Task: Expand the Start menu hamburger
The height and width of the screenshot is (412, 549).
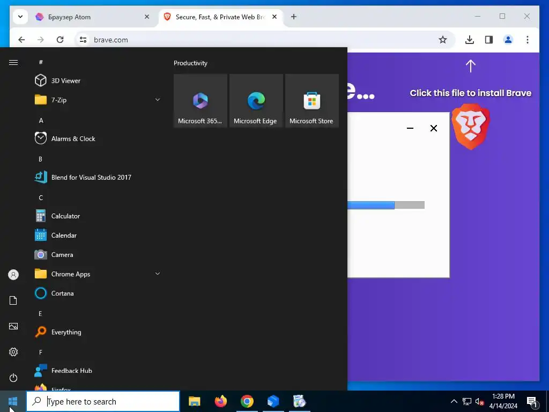Action: pyautogui.click(x=13, y=62)
